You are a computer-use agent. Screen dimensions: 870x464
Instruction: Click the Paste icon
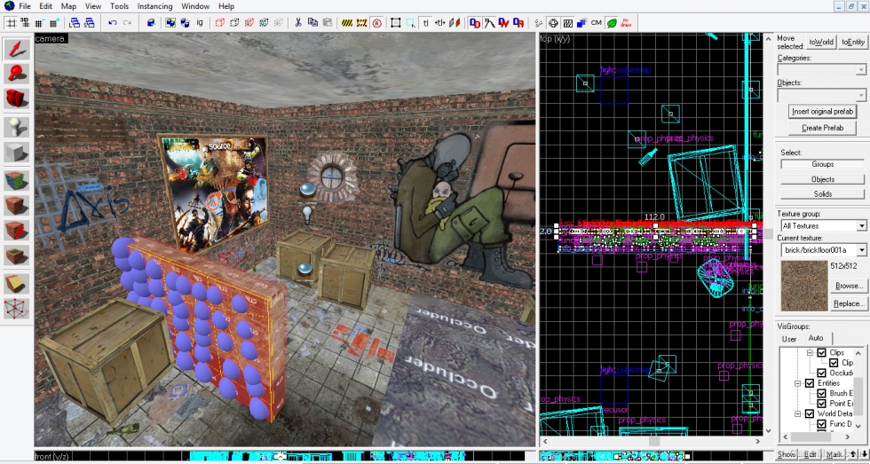(x=328, y=23)
